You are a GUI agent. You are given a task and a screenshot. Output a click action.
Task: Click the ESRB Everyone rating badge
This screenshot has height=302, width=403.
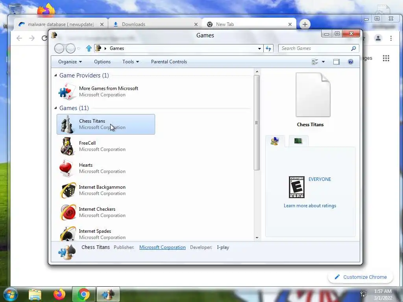pyautogui.click(x=297, y=187)
